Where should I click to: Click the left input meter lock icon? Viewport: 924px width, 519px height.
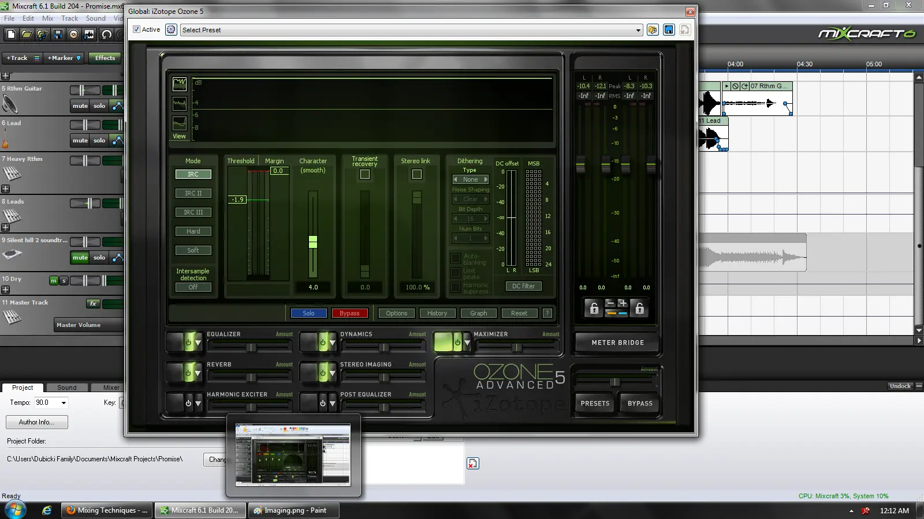pyautogui.click(x=594, y=309)
